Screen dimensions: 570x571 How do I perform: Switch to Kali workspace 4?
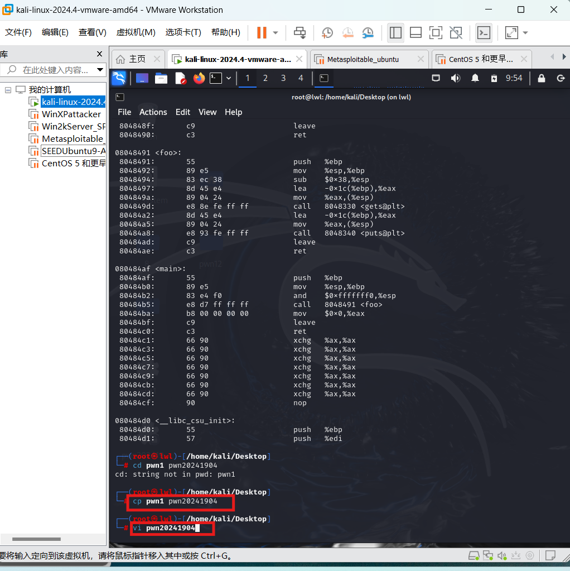[301, 78]
